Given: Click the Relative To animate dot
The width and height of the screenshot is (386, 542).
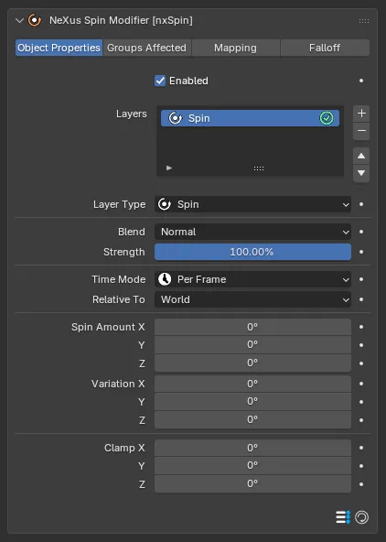Looking at the screenshot, I should pos(361,299).
